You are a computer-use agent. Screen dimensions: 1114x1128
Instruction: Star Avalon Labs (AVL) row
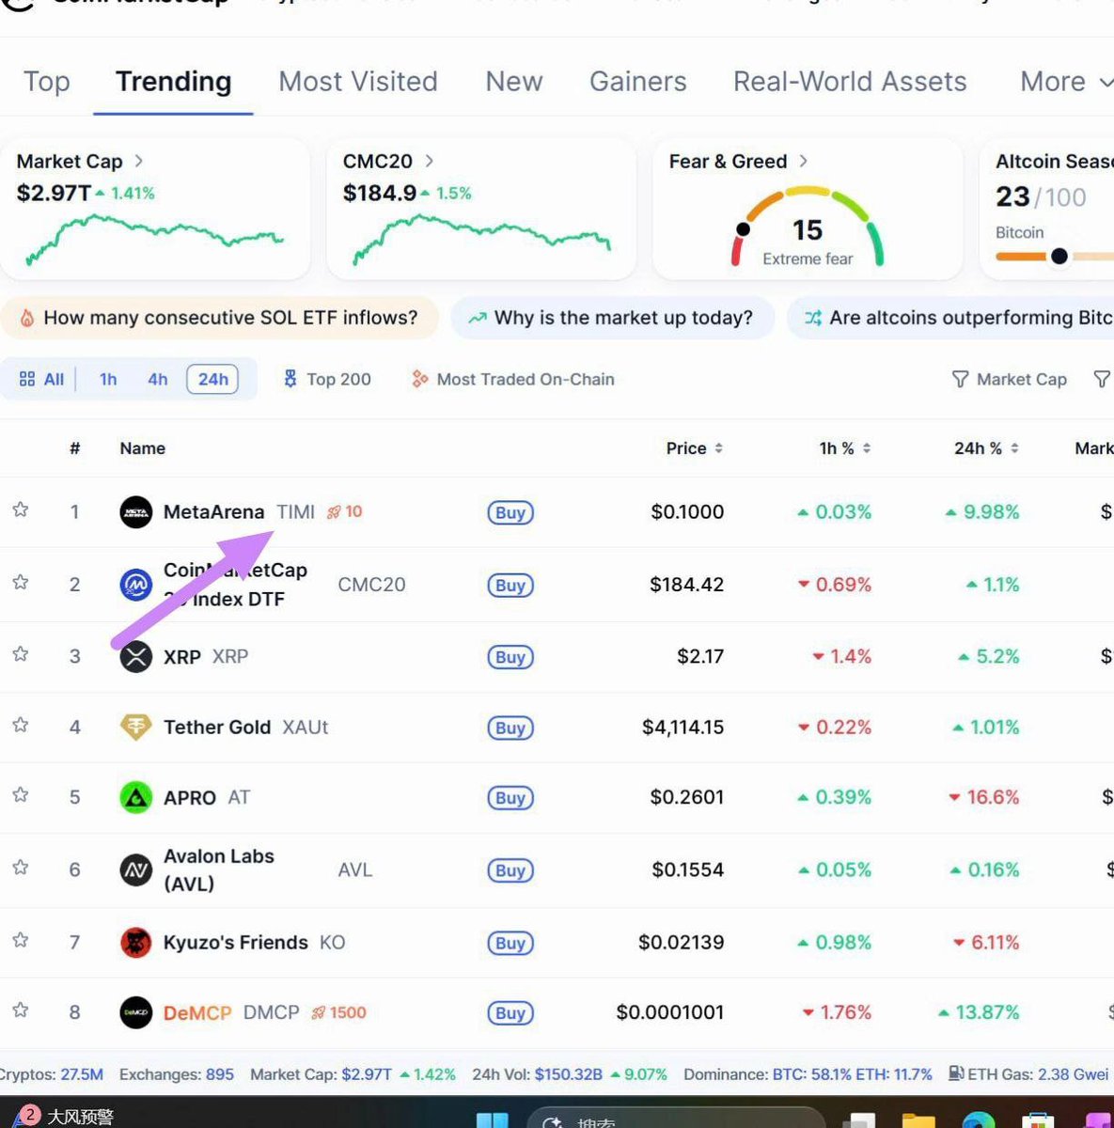20,868
